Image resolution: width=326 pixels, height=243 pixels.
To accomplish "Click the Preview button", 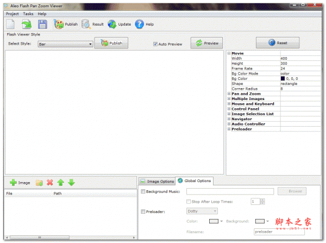I will pos(206,43).
